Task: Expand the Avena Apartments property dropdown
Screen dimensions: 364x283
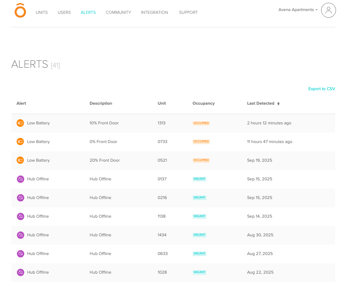Action: pos(298,10)
